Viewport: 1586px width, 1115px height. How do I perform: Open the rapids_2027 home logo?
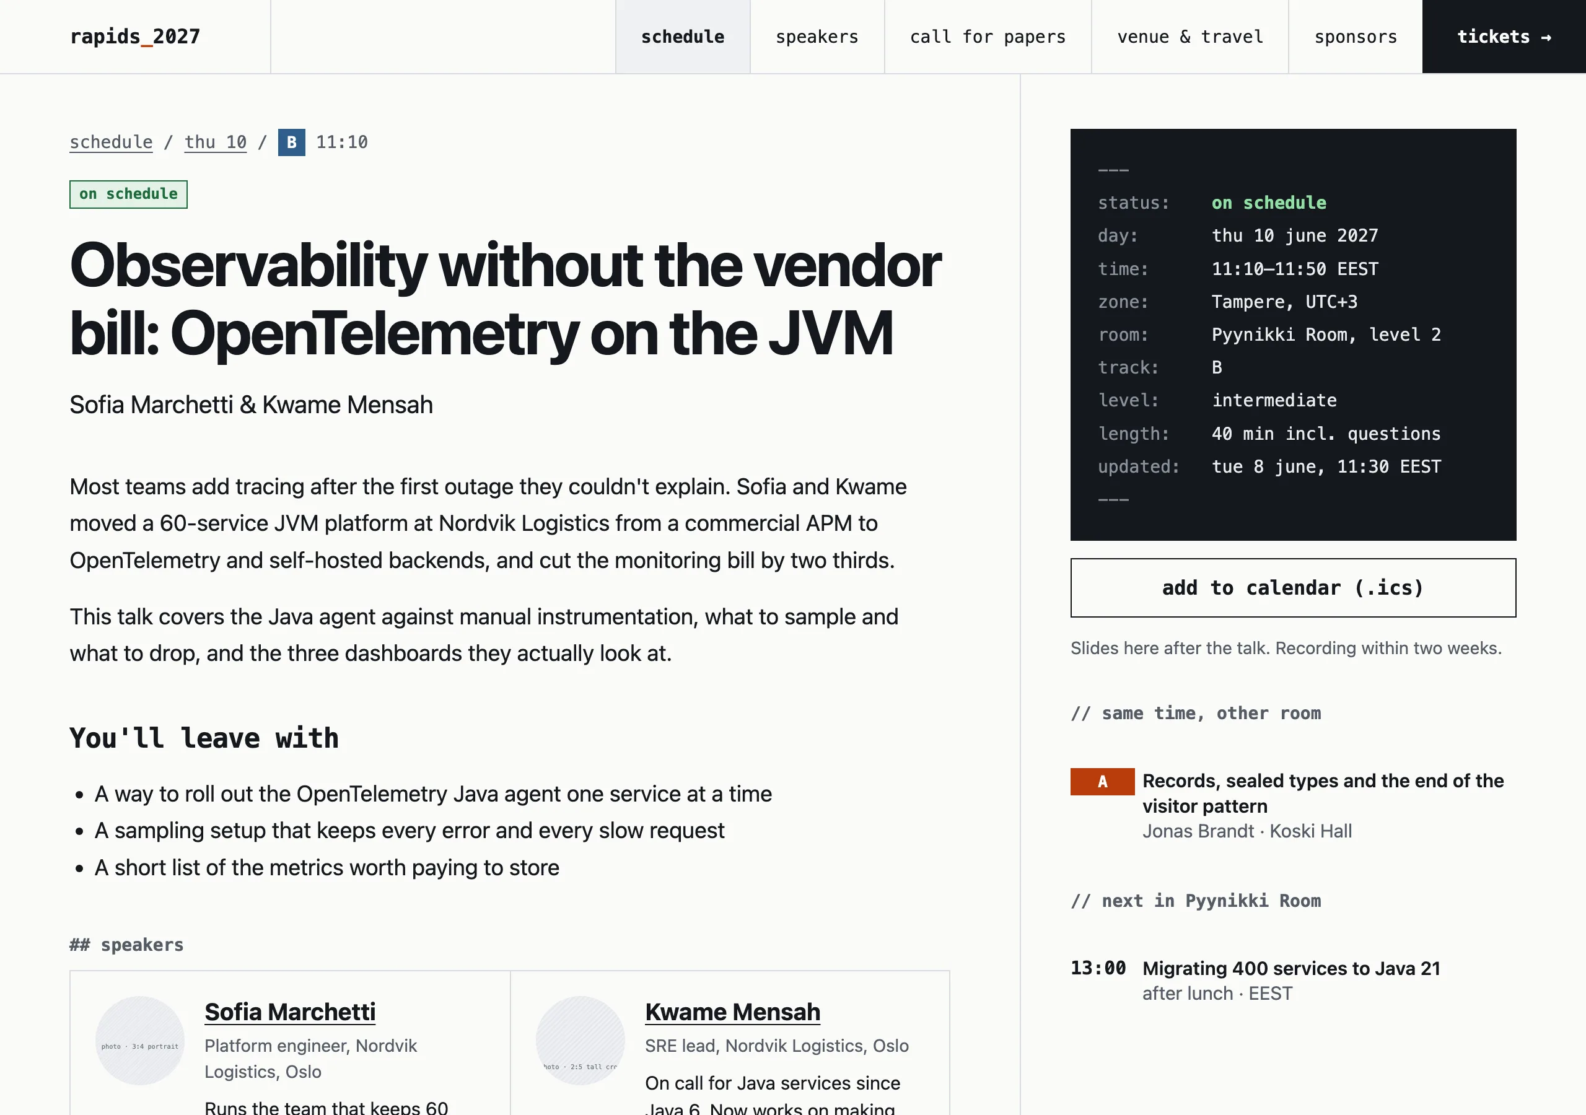(x=136, y=37)
